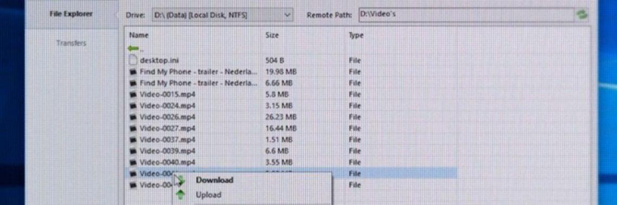617x205 pixels.
Task: Click the 16.44 MB size value
Action: [x=281, y=128]
